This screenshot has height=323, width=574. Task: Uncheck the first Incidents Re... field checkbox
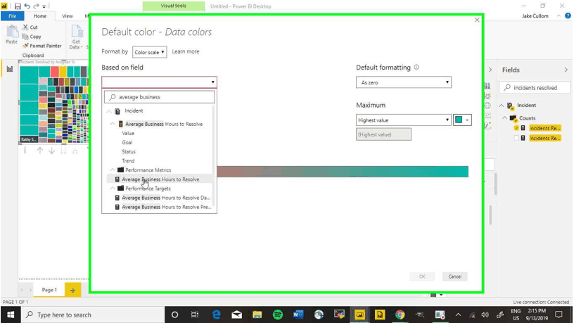coord(516,128)
